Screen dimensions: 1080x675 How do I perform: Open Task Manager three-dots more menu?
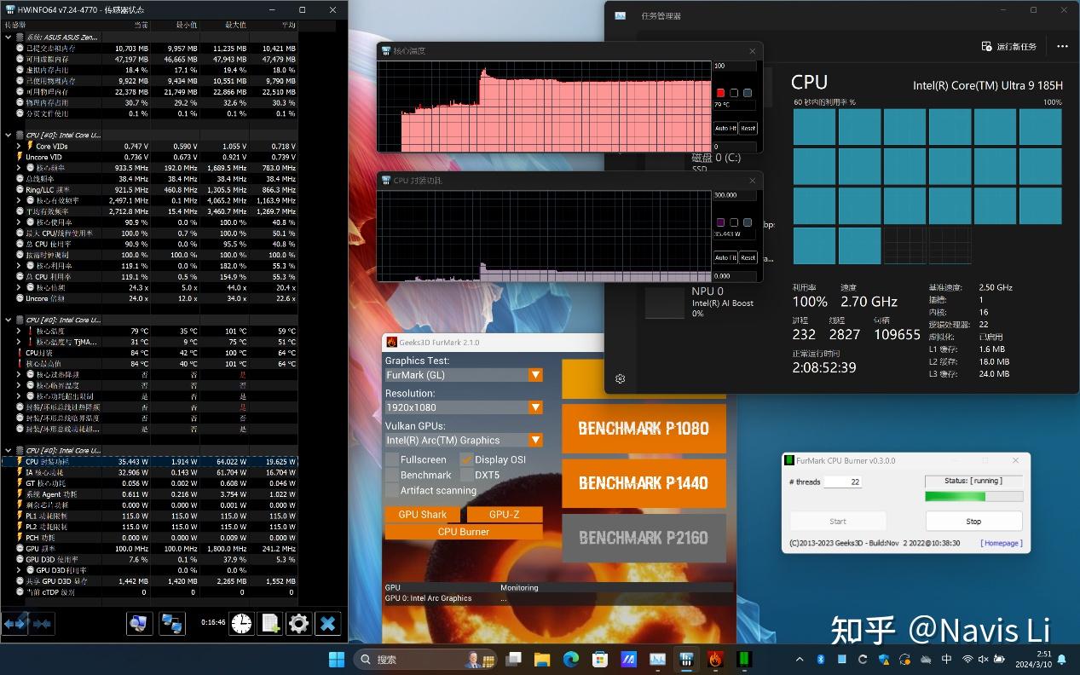[1062, 47]
